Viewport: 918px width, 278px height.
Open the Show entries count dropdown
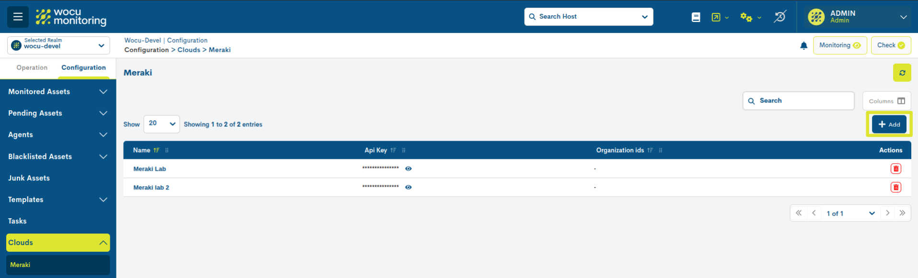[x=161, y=124]
